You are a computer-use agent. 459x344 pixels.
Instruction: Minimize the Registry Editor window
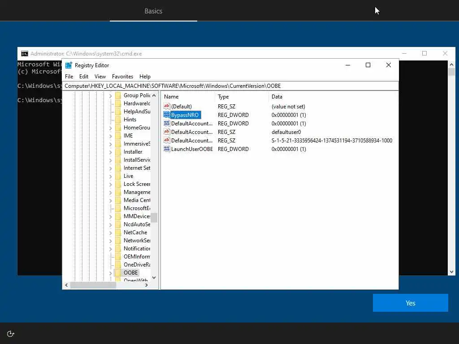(348, 65)
